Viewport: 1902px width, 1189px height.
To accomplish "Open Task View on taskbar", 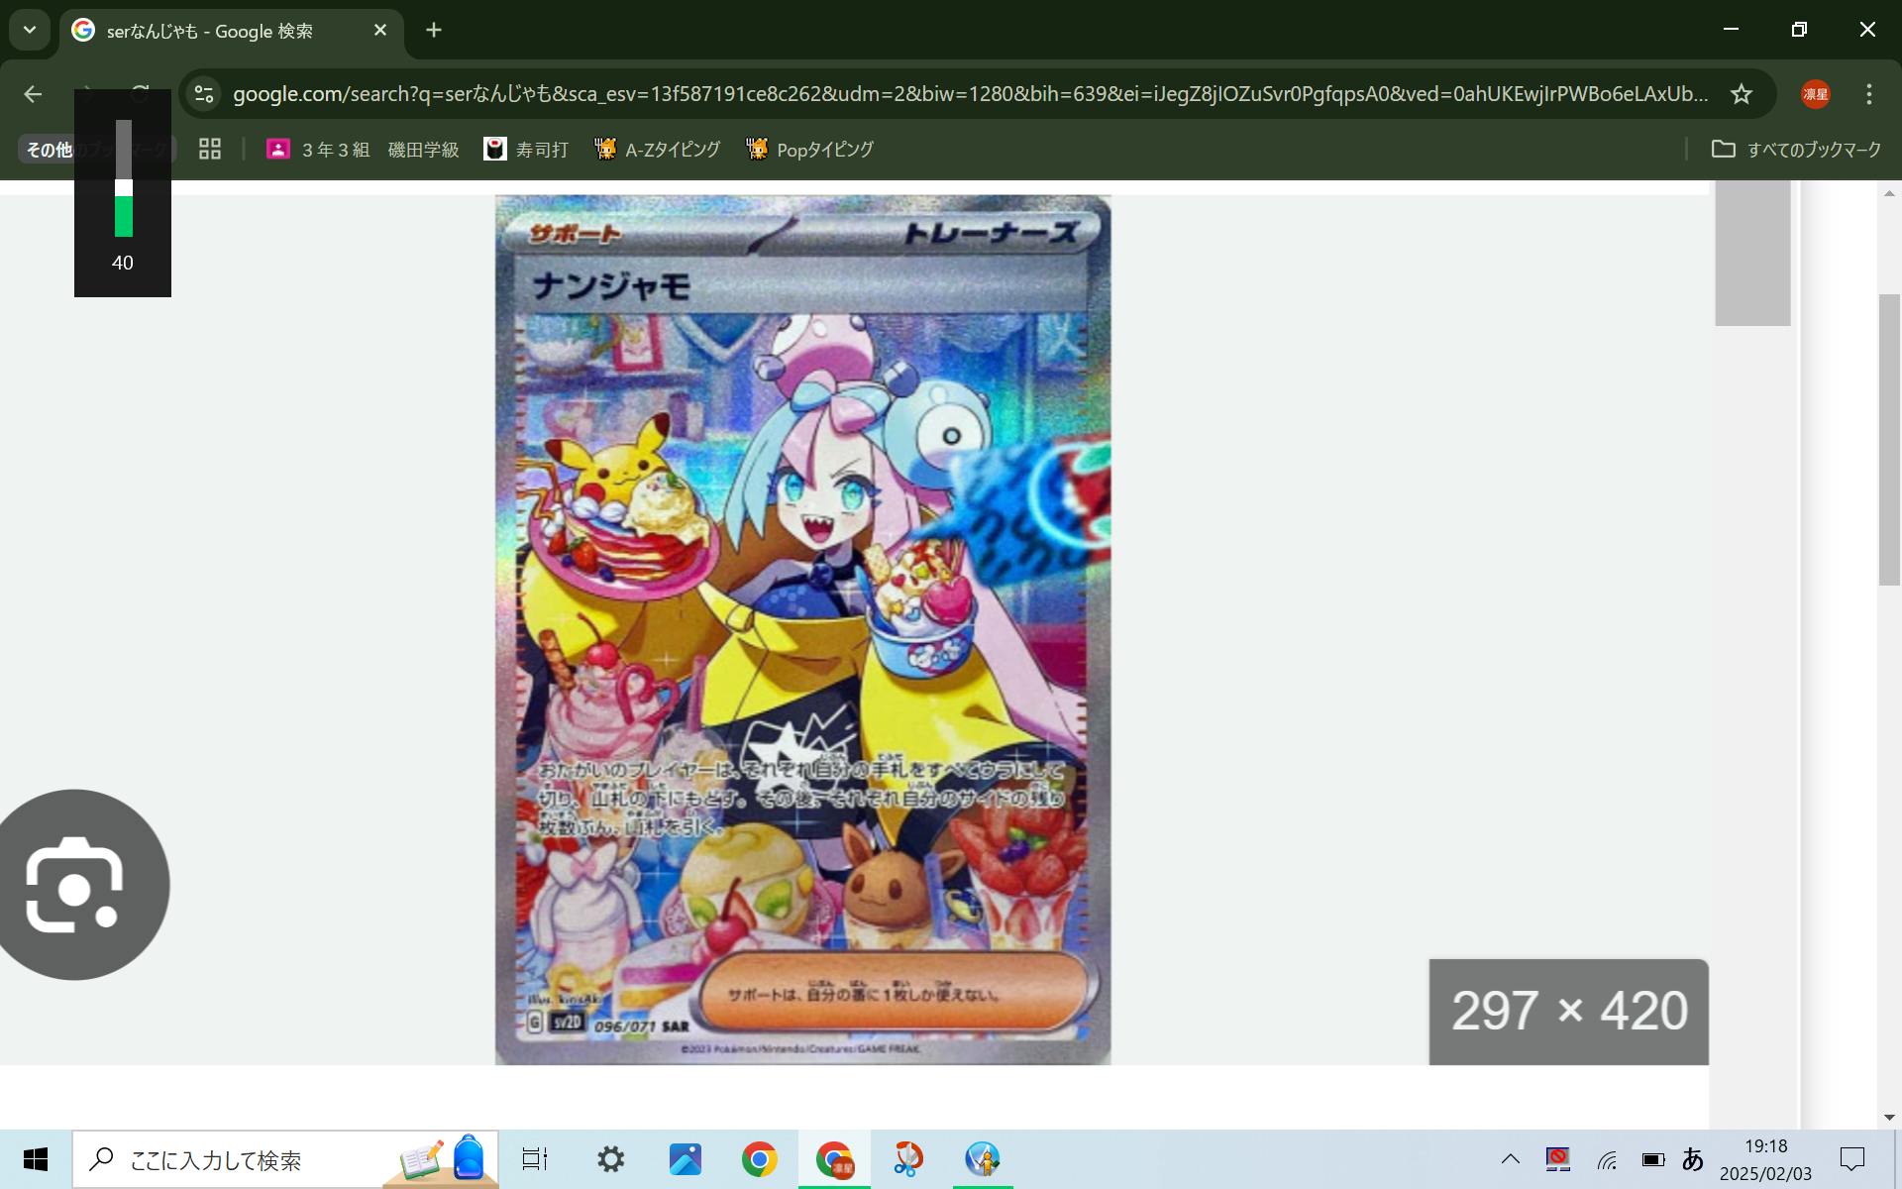I will (x=535, y=1159).
